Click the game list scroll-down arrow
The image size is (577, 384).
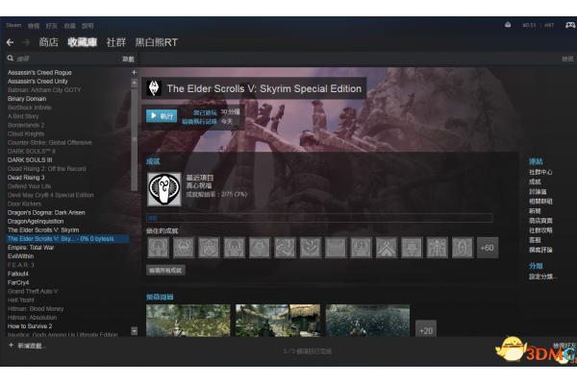point(135,331)
